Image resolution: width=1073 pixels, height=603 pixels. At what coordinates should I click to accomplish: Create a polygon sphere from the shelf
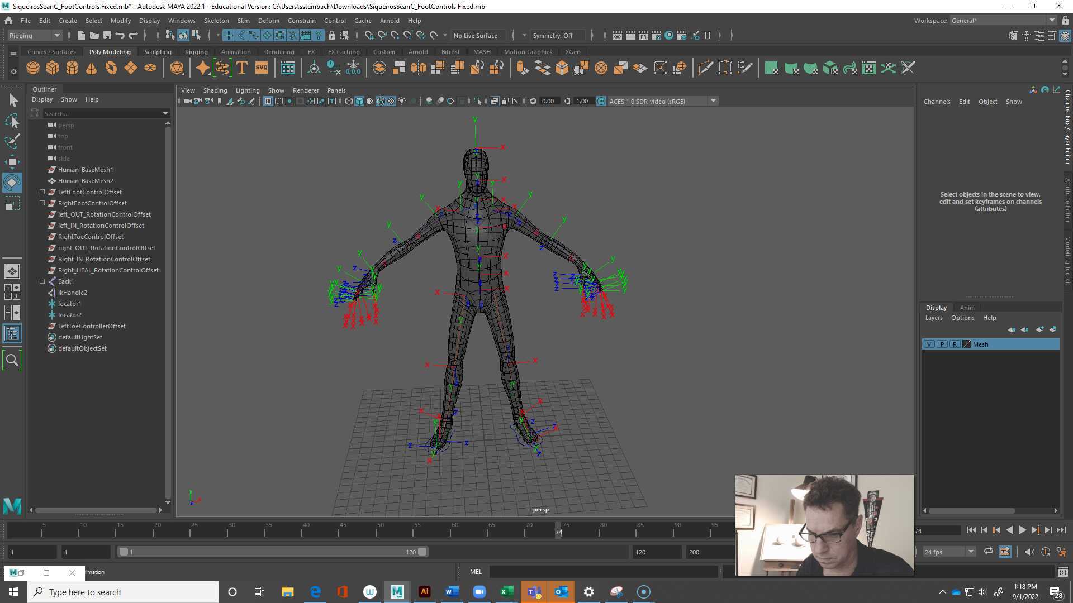click(32, 68)
